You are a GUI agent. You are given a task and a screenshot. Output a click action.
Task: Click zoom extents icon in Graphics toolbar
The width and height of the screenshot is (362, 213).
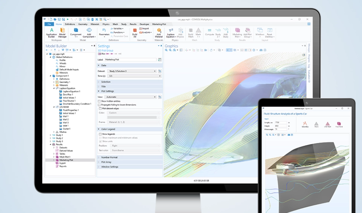(x=181, y=50)
